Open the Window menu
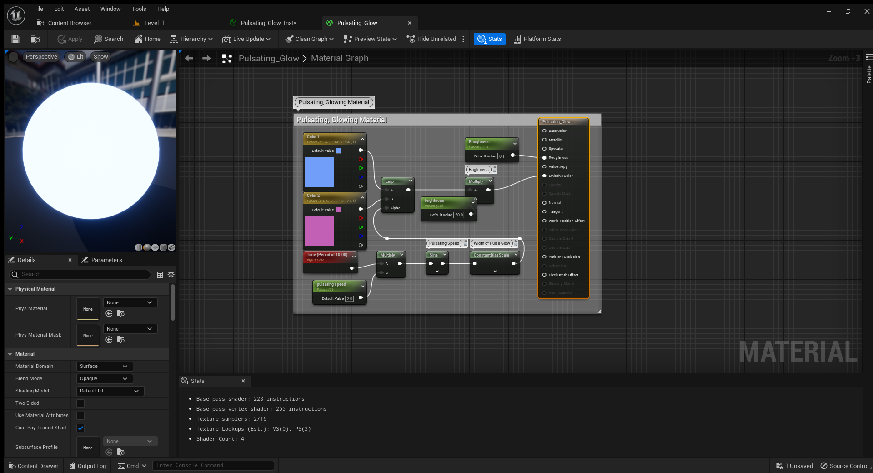Image resolution: width=873 pixels, height=473 pixels. [110, 9]
